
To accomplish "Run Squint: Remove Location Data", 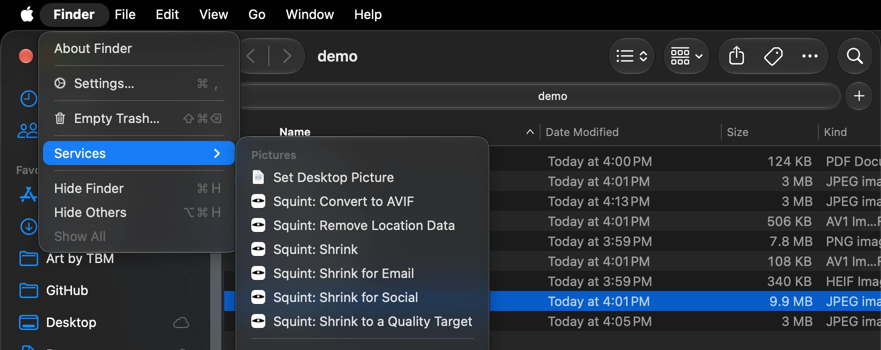I will coord(362,225).
